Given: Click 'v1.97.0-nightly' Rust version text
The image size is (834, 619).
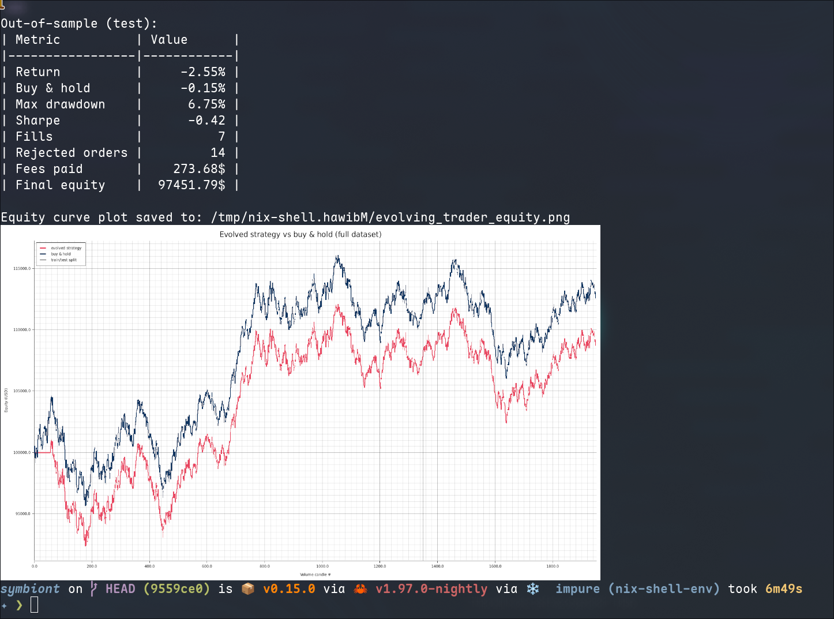Looking at the screenshot, I should pos(431,589).
